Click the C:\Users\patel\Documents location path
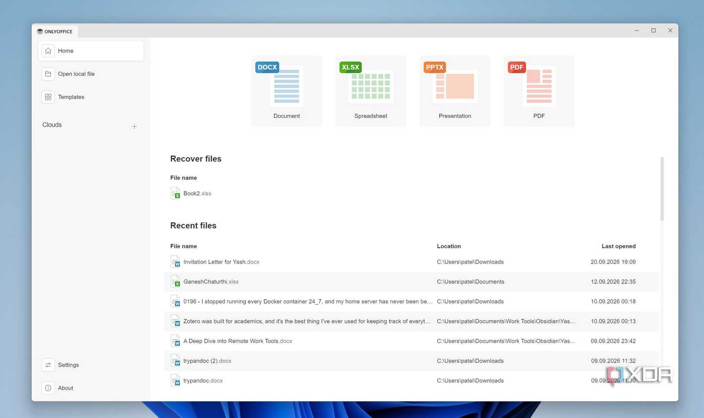The image size is (704, 418). [470, 282]
